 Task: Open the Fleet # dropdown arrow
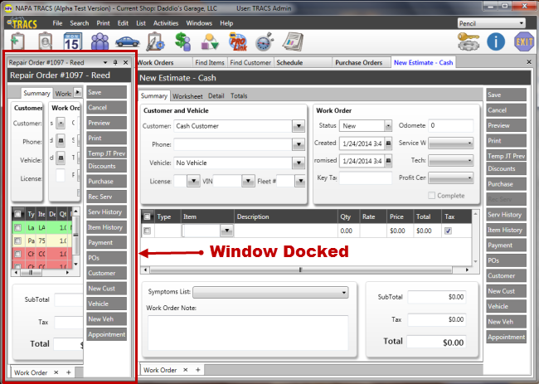(x=300, y=181)
